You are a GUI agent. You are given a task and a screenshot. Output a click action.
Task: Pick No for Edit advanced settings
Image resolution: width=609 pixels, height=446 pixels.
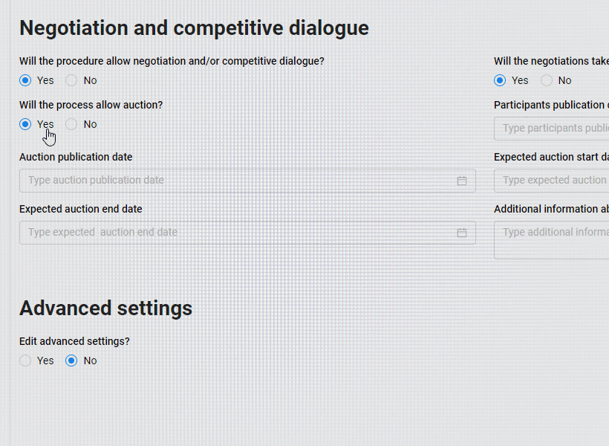click(x=71, y=361)
